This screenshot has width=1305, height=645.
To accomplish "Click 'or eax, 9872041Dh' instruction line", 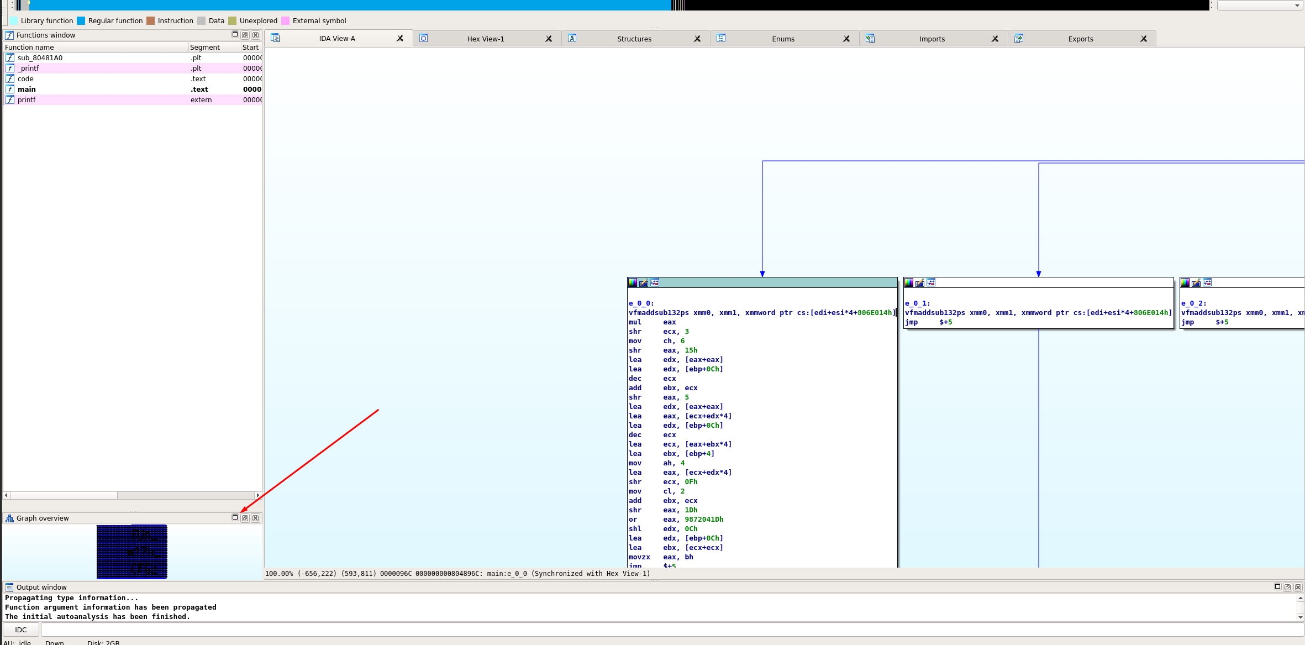I will pyautogui.click(x=676, y=520).
